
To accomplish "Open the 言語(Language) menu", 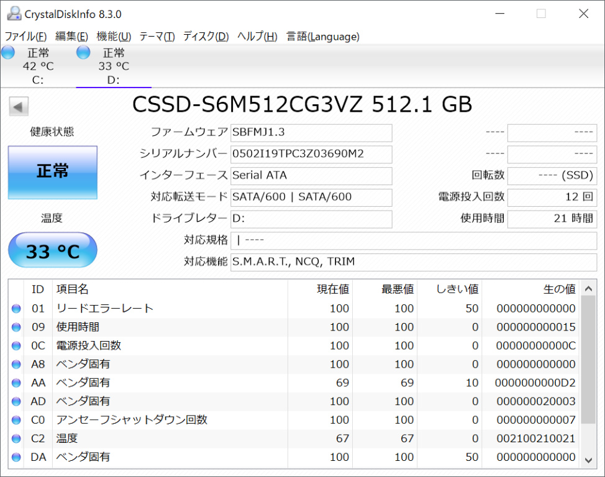I will (322, 37).
